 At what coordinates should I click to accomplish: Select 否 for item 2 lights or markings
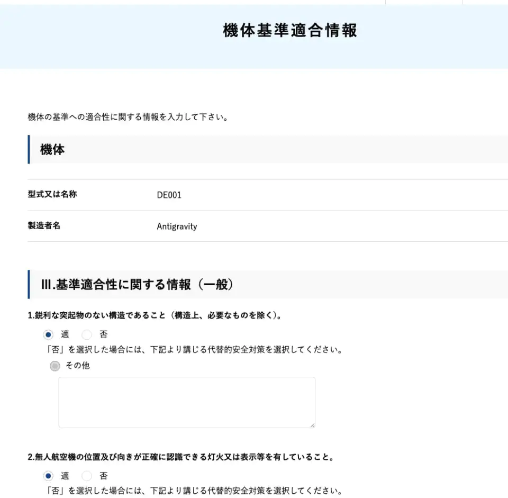pyautogui.click(x=87, y=476)
